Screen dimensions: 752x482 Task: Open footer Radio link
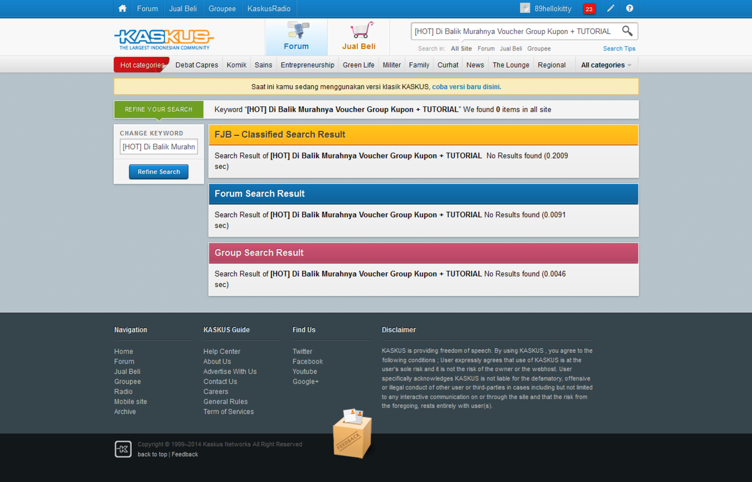click(x=123, y=392)
